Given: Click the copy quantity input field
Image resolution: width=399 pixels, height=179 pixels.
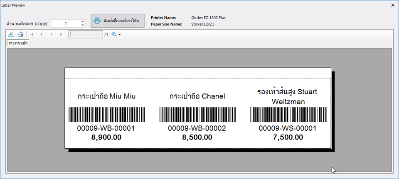Looking at the screenshot, I should pos(66,24).
